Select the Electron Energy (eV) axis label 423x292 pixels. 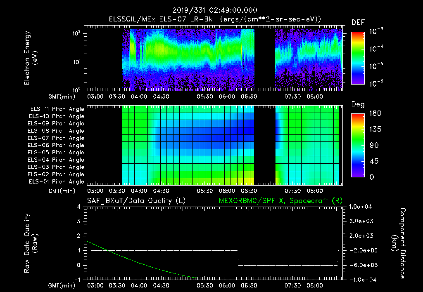pos(31,58)
